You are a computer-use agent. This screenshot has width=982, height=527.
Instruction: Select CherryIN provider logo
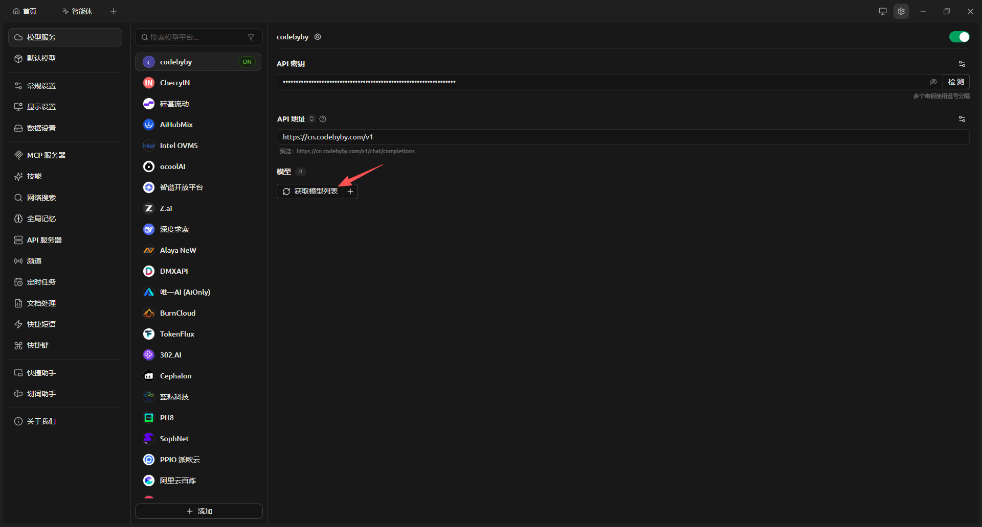click(x=149, y=83)
